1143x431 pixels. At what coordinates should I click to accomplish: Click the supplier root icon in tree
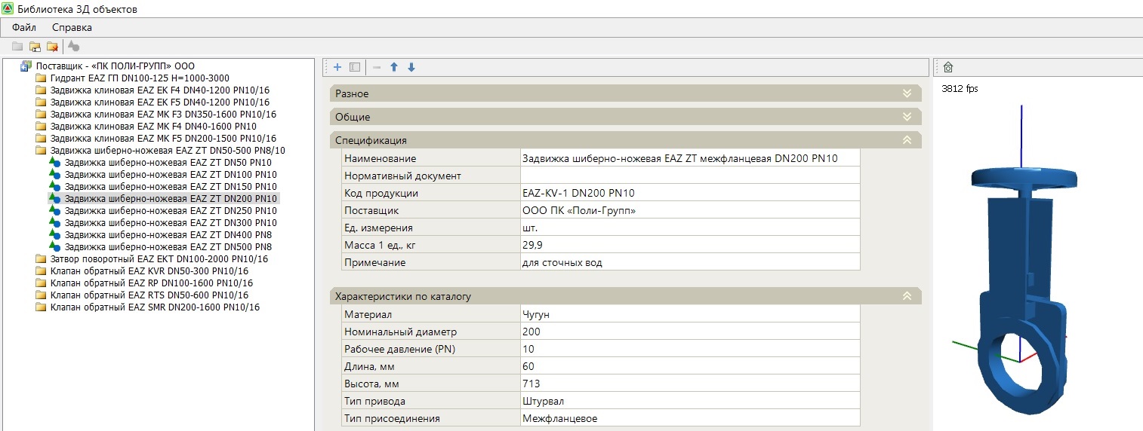point(26,66)
